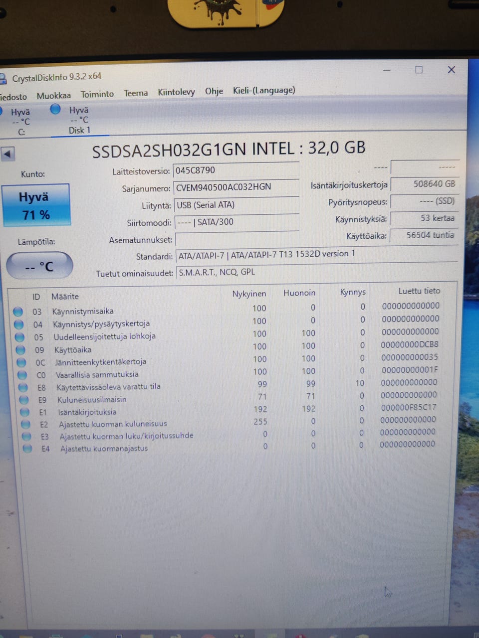Image resolution: width=479 pixels, height=638 pixels.
Task: Click the Siirtomoodi field SATA/300
Action: [x=238, y=222]
